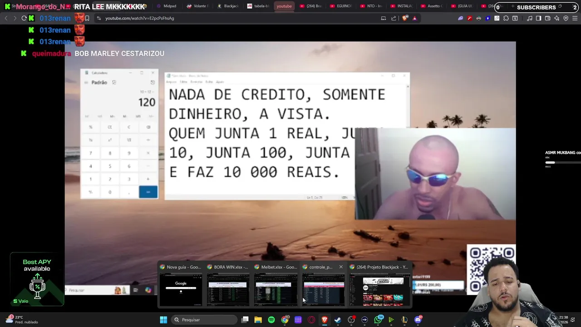Screen dimensions: 581x327
Task: Click the bookmark icon beside address bar
Action: tap(87, 18)
